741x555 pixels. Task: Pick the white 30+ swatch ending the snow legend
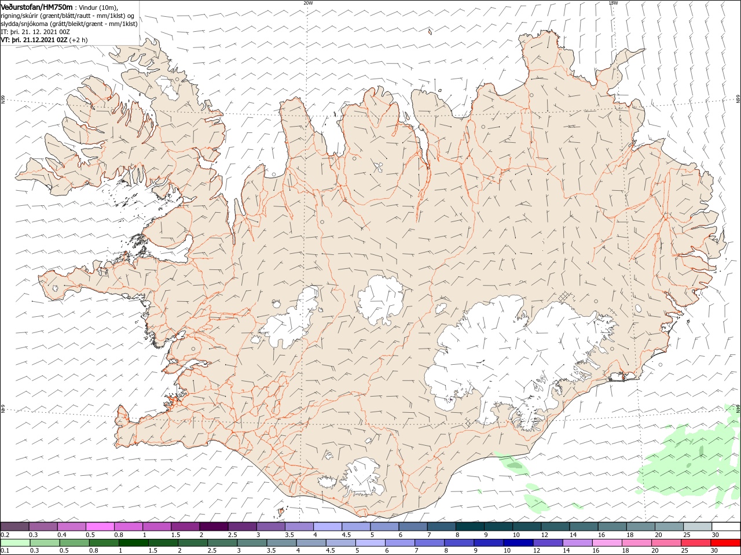[726, 527]
